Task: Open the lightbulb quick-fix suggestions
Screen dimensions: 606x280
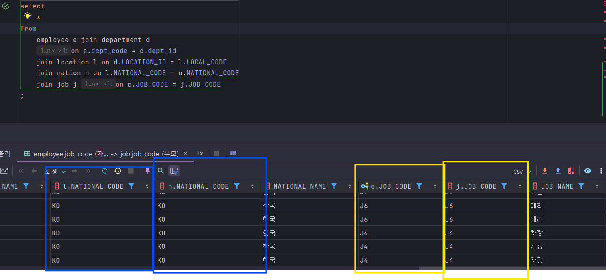Action: point(28,16)
